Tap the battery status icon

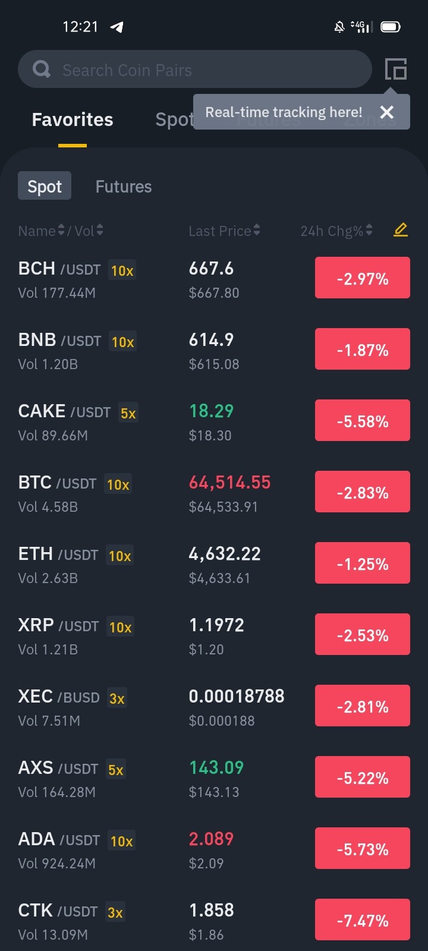coord(391,27)
